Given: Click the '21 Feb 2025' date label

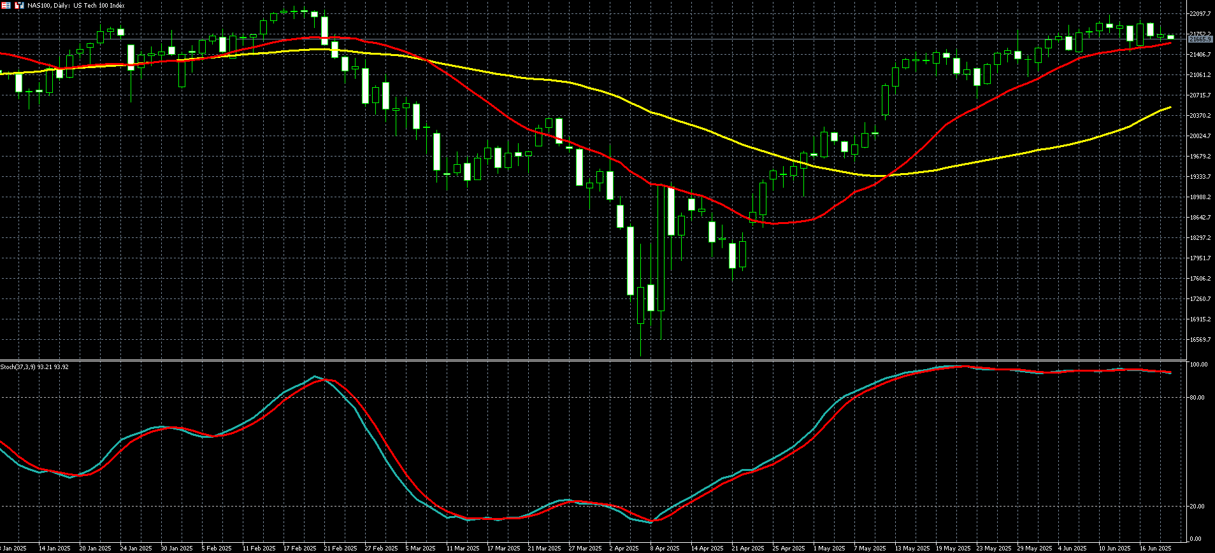Looking at the screenshot, I should point(340,548).
